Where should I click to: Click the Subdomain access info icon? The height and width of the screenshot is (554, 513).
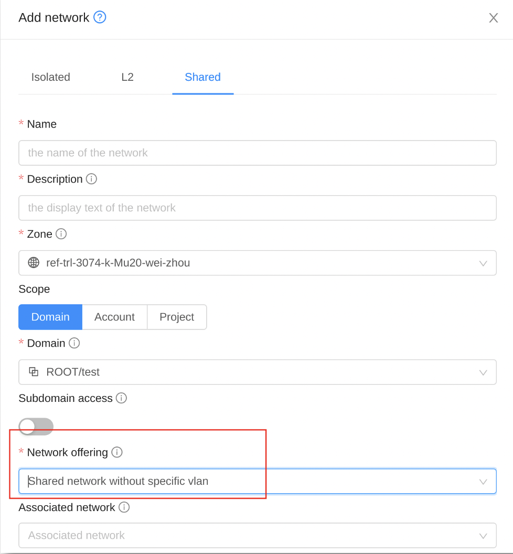(x=121, y=398)
